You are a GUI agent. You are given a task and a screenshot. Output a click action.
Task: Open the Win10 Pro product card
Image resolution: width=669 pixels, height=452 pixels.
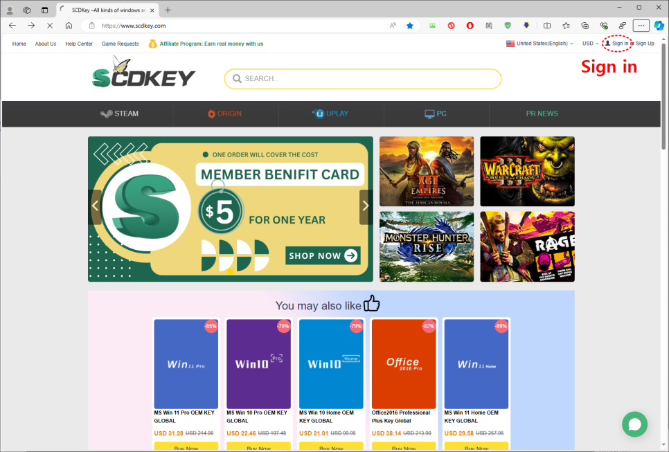coord(258,363)
